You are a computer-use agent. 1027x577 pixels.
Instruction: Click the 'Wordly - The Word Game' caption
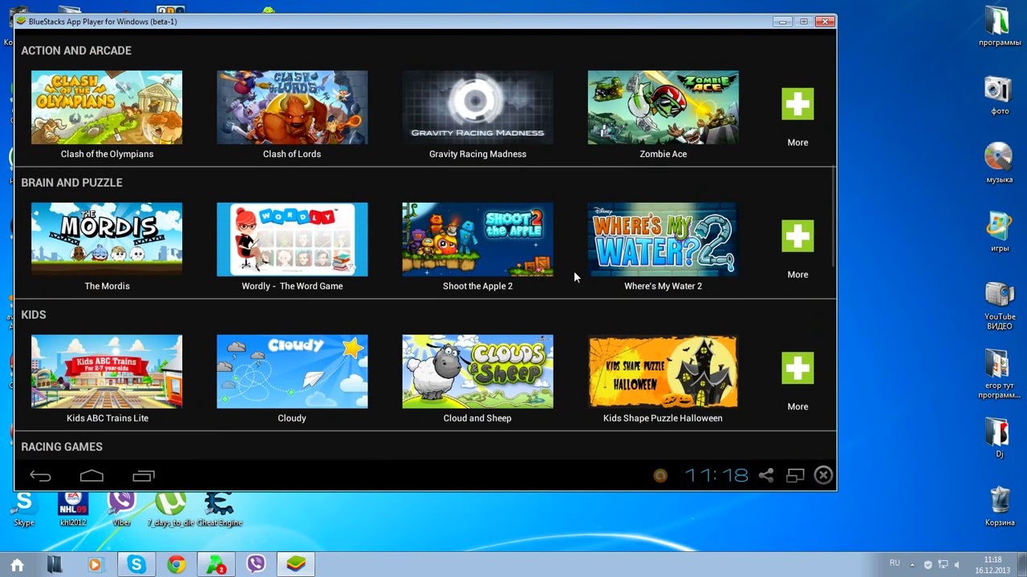[292, 286]
